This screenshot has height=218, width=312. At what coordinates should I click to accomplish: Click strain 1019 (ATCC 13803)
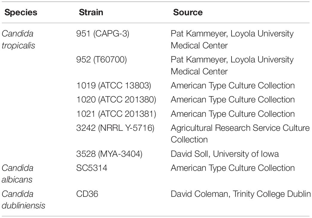(x=114, y=86)
